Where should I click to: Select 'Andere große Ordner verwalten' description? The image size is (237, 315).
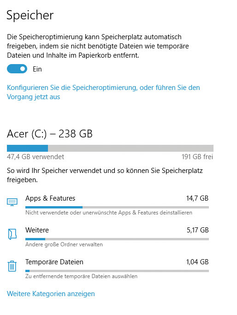click(x=64, y=244)
